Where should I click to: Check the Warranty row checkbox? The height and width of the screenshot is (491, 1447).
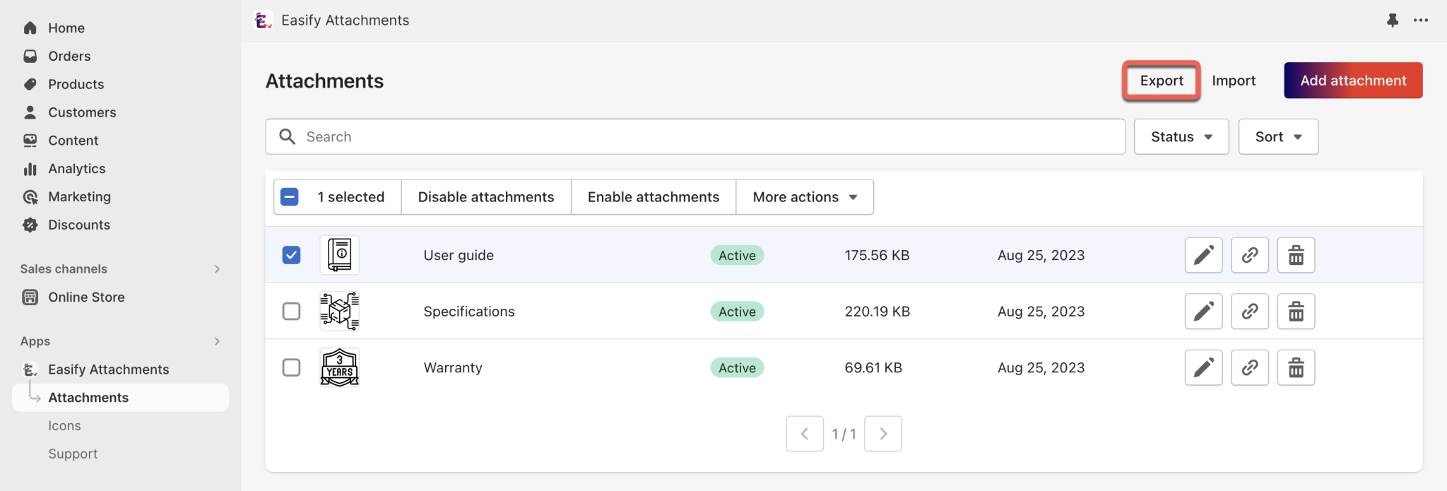click(291, 367)
